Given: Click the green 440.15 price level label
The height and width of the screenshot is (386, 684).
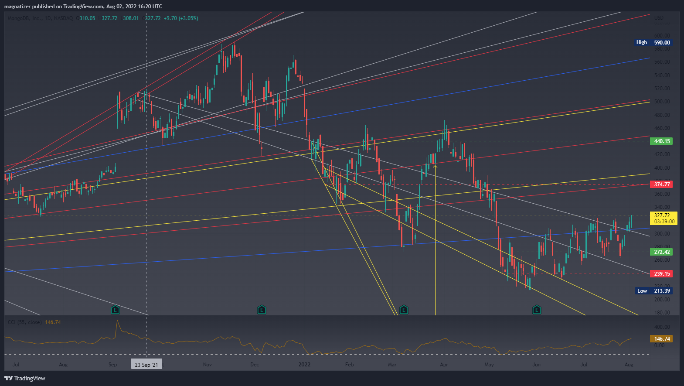Looking at the screenshot, I should pos(662,141).
